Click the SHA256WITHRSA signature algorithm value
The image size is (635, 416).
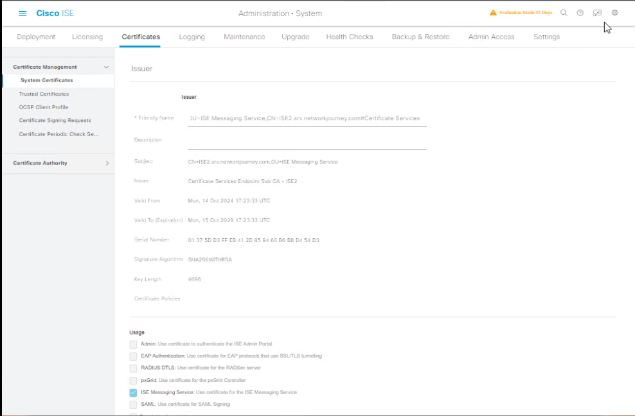click(x=210, y=260)
